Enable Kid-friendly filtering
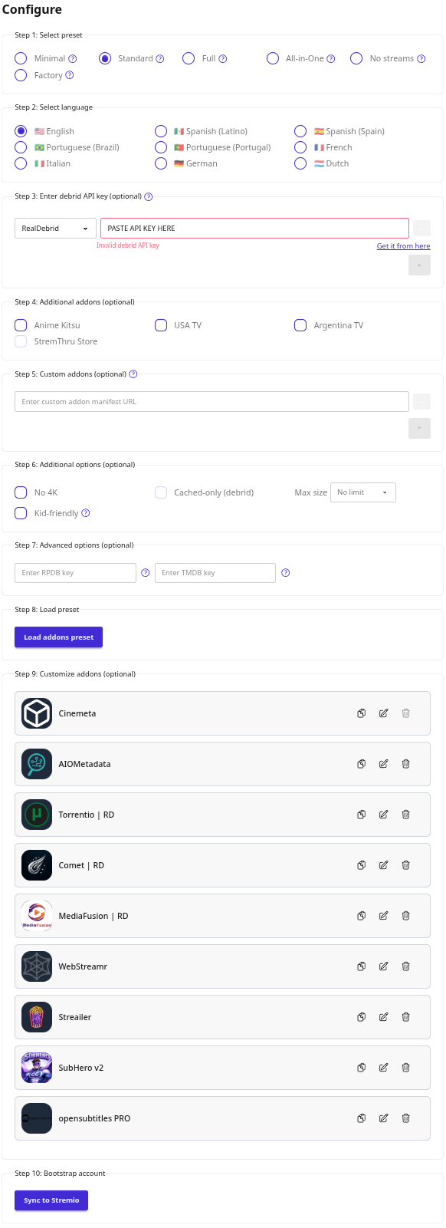Screen dimensions: 446x1228 pyautogui.click(x=20, y=512)
